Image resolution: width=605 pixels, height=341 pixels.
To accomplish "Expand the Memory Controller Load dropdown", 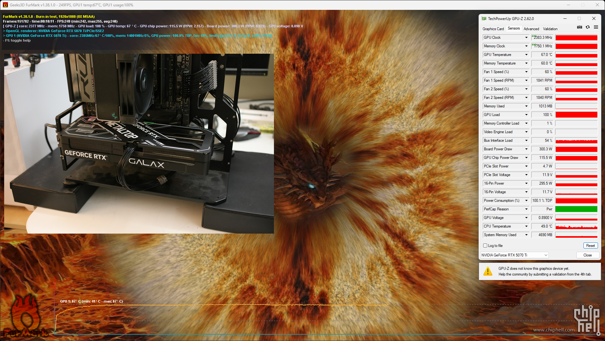I will tap(526, 123).
